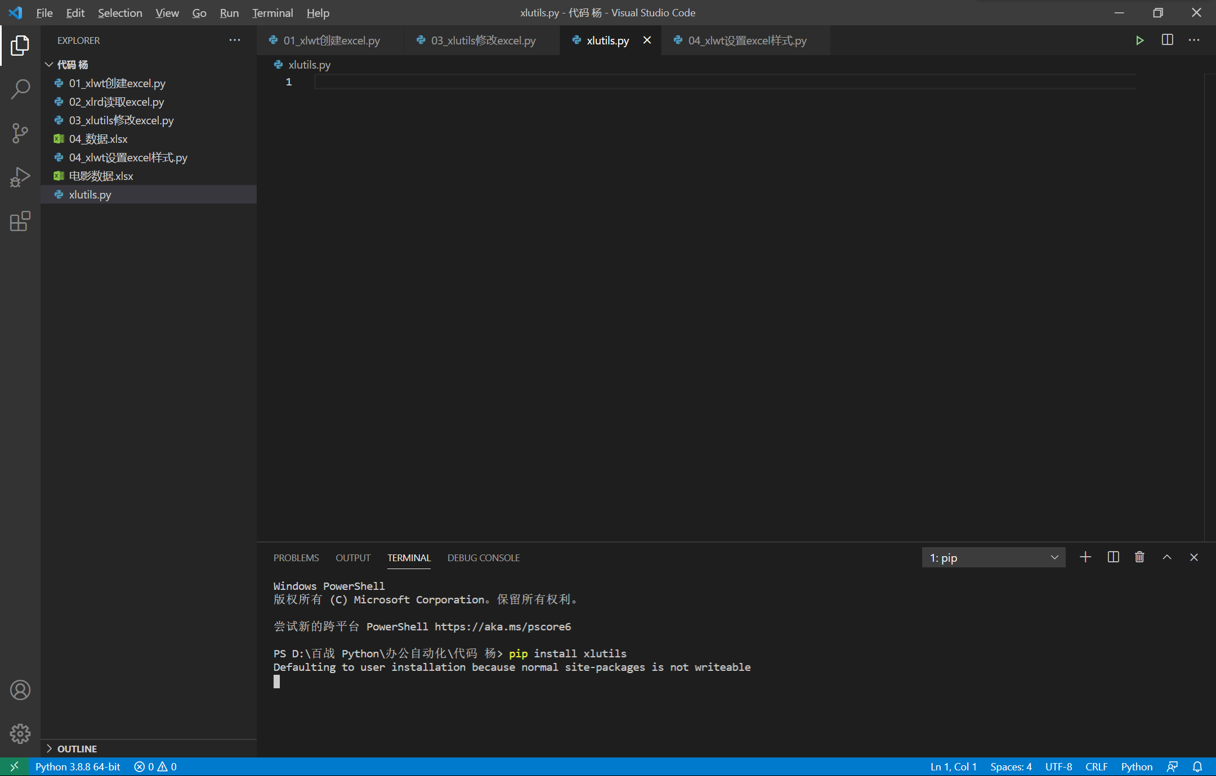Open the Selection menu
Viewport: 1216px width, 776px height.
pyautogui.click(x=120, y=12)
